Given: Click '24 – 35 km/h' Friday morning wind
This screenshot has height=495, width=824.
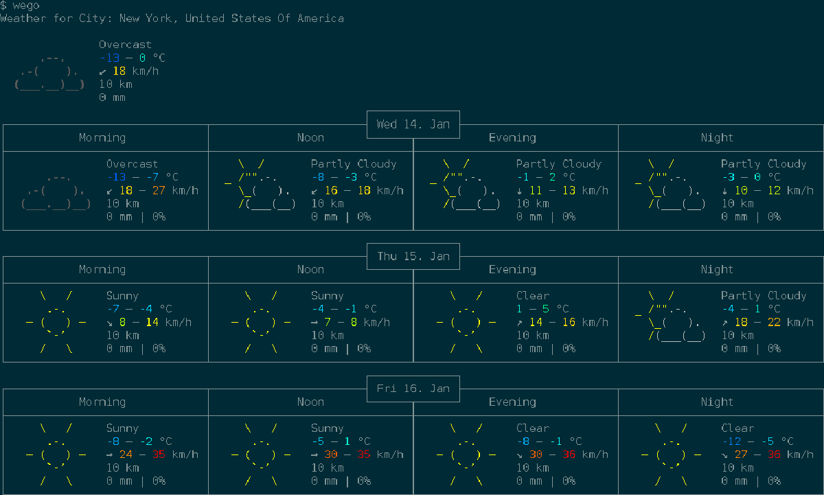Looking at the screenshot, I should click(x=159, y=454).
